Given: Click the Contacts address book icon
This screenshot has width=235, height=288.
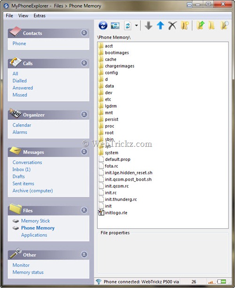Looking at the screenshot, I should tap(16, 32).
